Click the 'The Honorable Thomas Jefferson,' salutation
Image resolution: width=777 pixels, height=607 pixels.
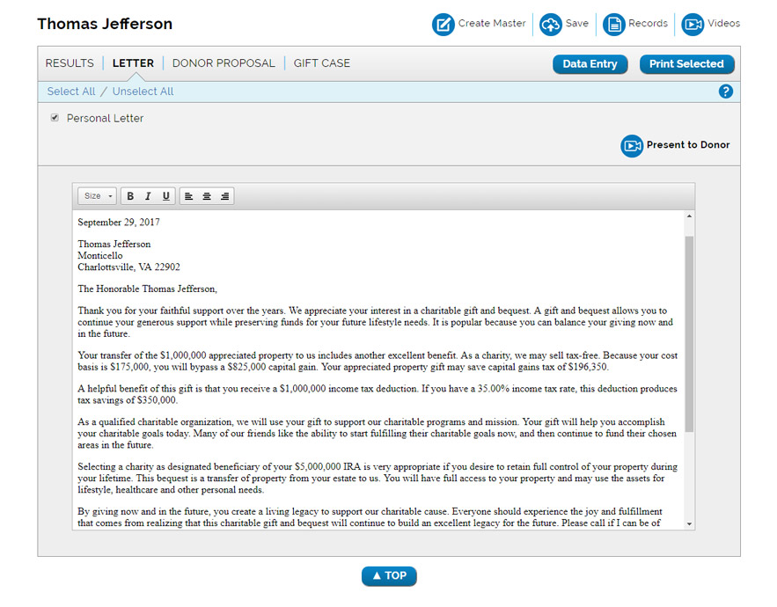click(x=147, y=289)
